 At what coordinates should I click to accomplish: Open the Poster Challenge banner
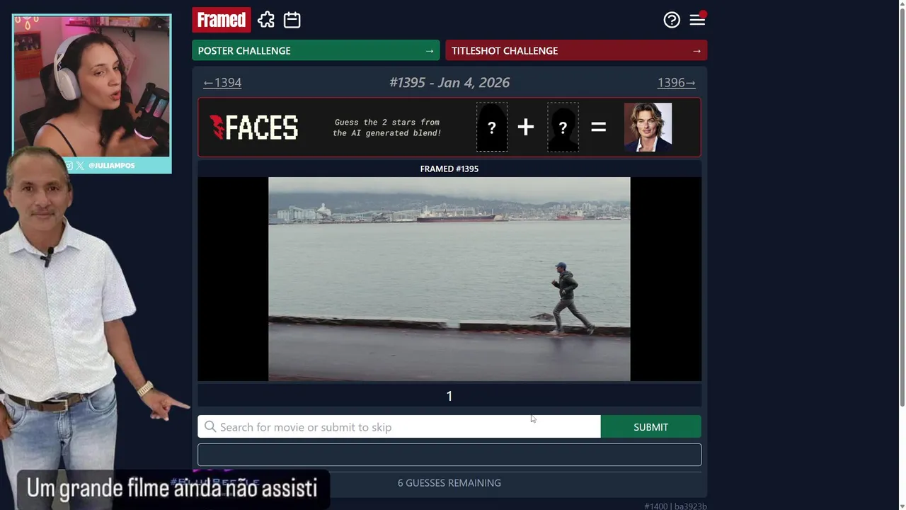[x=316, y=50]
